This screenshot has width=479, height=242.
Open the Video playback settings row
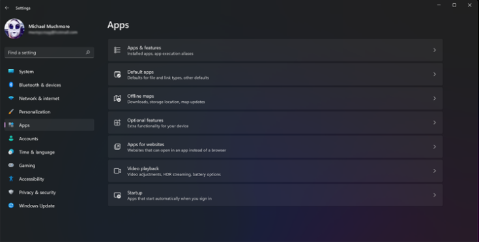(275, 171)
